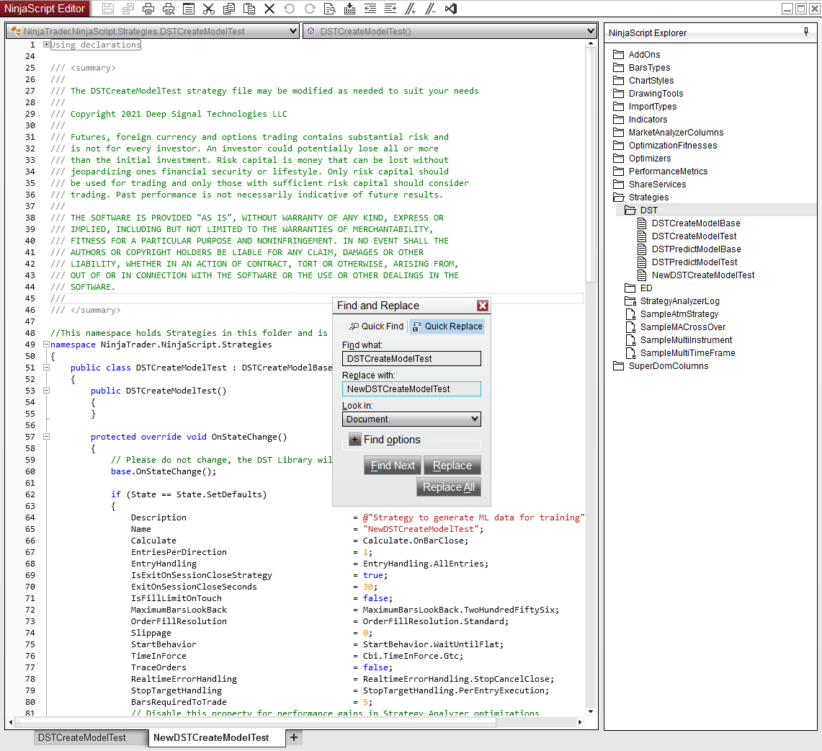Image resolution: width=822 pixels, height=751 pixels.
Task: Click the Print icon in toolbar
Action: click(148, 9)
